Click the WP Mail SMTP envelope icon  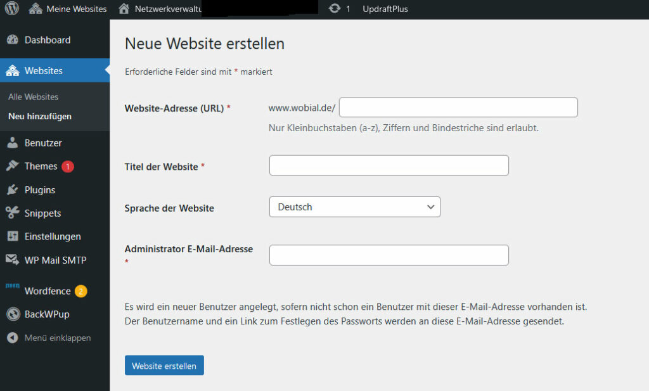tap(13, 259)
